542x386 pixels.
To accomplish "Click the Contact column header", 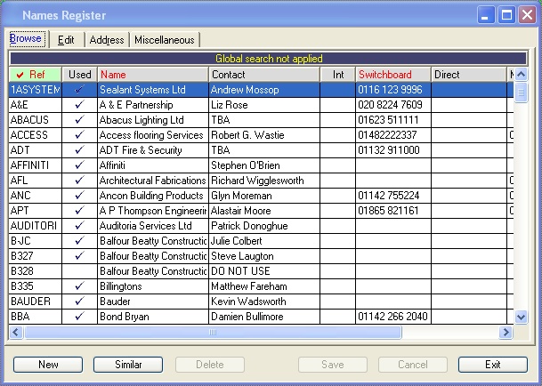I will point(264,75).
